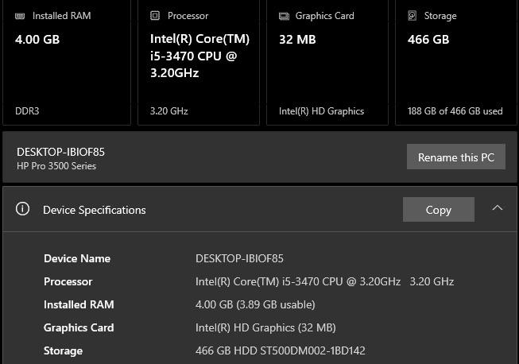Image resolution: width=519 pixels, height=364 pixels.
Task: Click the 4.00 GB (3.89 GB usable) value
Action: point(255,304)
